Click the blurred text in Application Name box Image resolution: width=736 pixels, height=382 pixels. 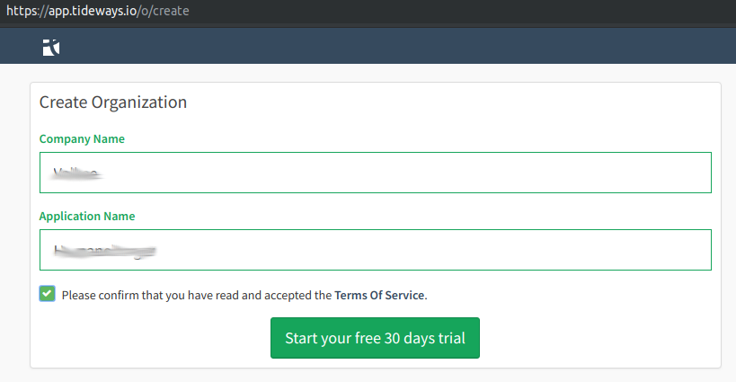point(104,252)
